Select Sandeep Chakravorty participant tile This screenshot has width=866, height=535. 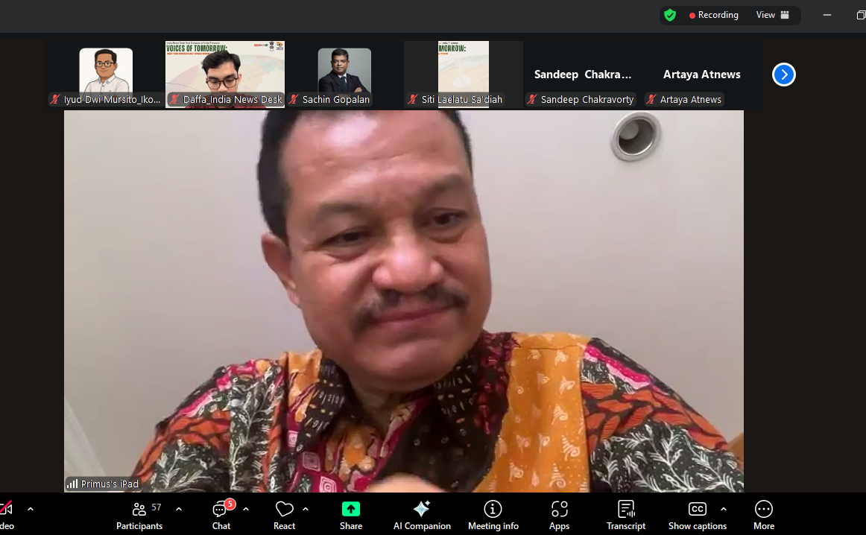(x=583, y=75)
